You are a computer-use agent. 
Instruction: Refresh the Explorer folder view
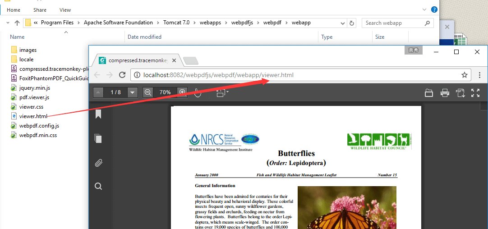[352, 23]
